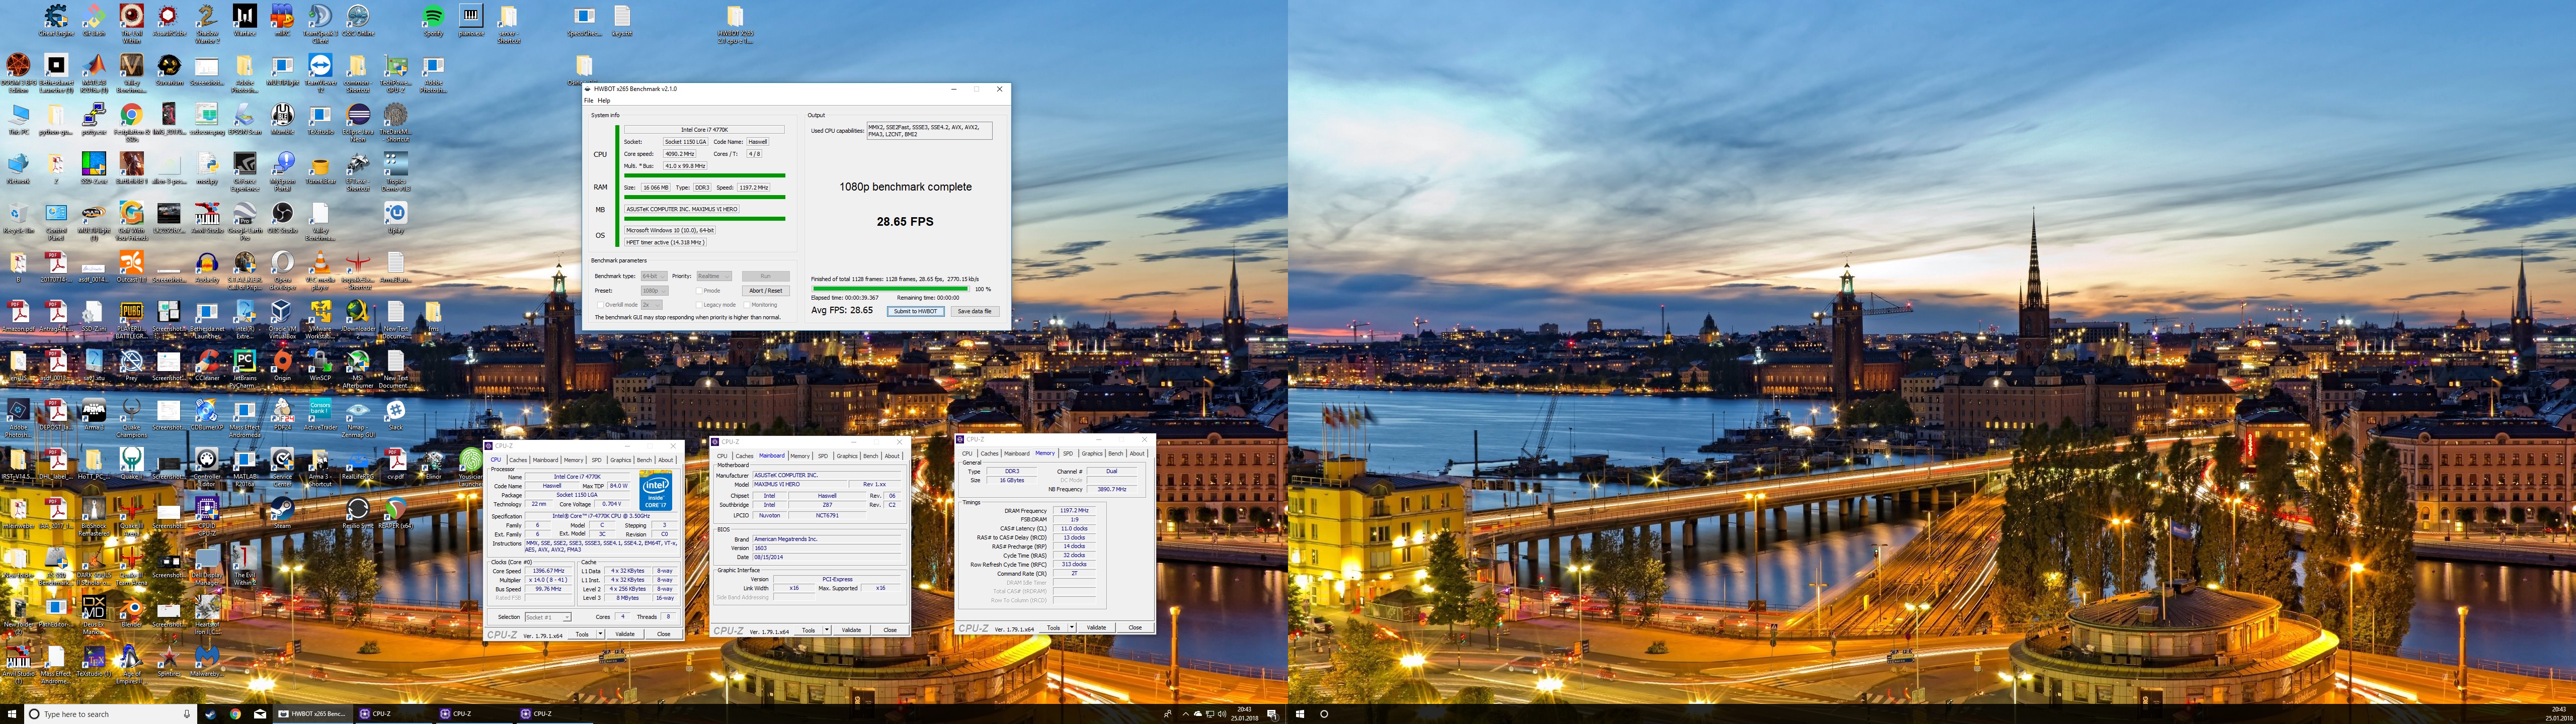Click Save data file button

point(974,312)
